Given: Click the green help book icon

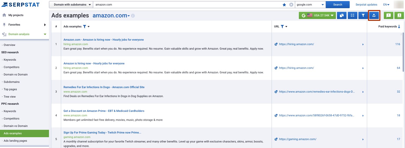Looking at the screenshot, I should pyautogui.click(x=399, y=16).
